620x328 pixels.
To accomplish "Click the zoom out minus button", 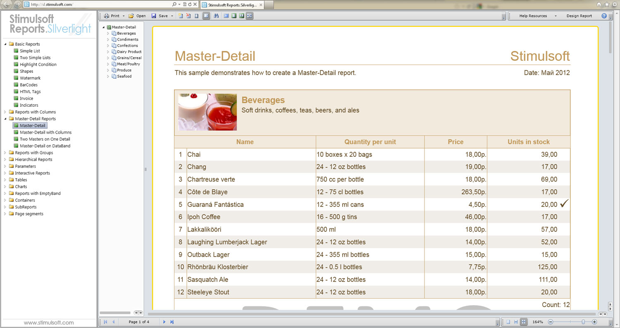I will point(551,322).
